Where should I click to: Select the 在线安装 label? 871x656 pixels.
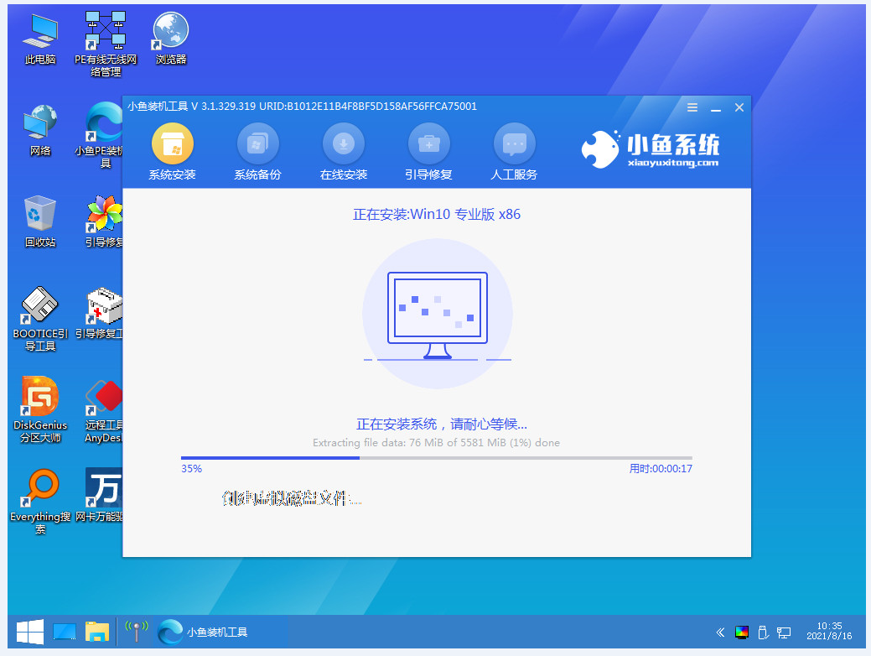click(x=344, y=174)
